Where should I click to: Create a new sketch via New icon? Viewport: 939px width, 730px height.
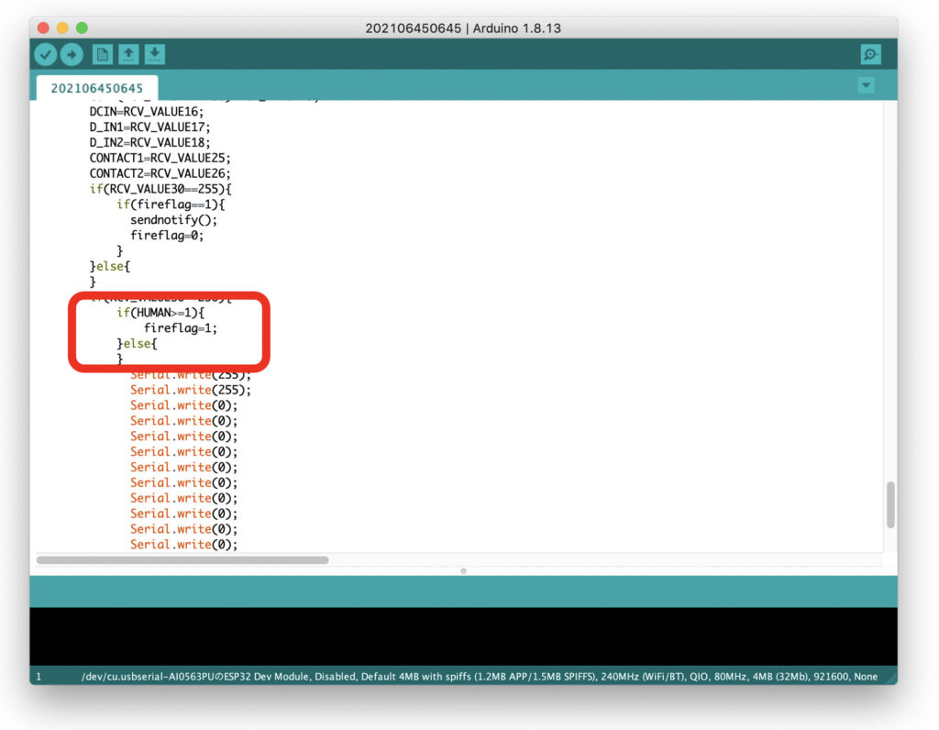(x=102, y=55)
